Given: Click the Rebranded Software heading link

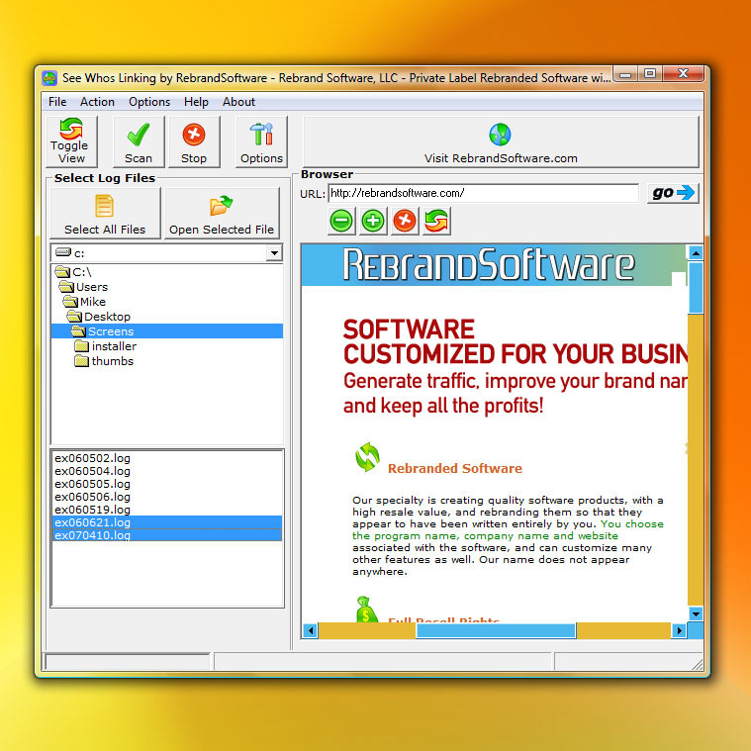Looking at the screenshot, I should (x=455, y=468).
